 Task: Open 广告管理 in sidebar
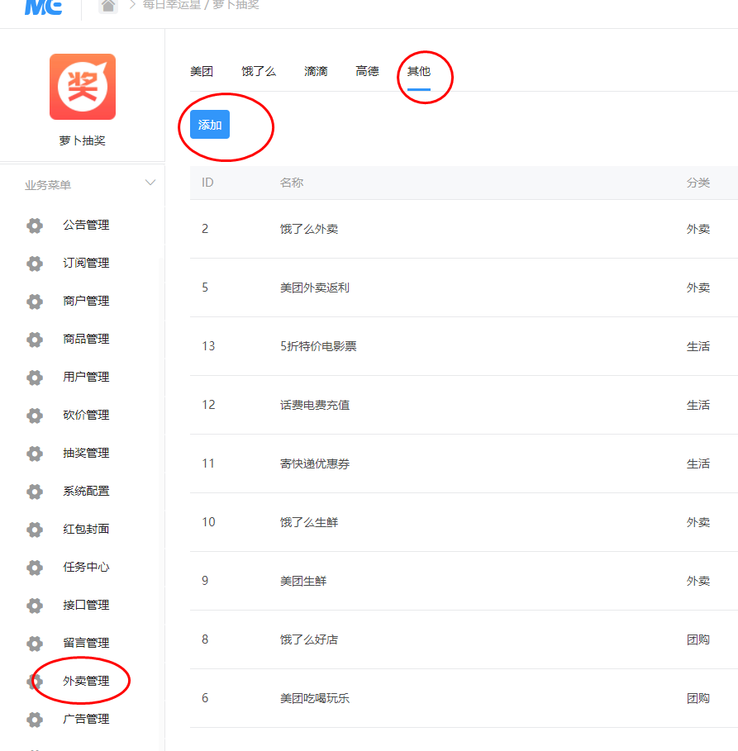coord(86,719)
